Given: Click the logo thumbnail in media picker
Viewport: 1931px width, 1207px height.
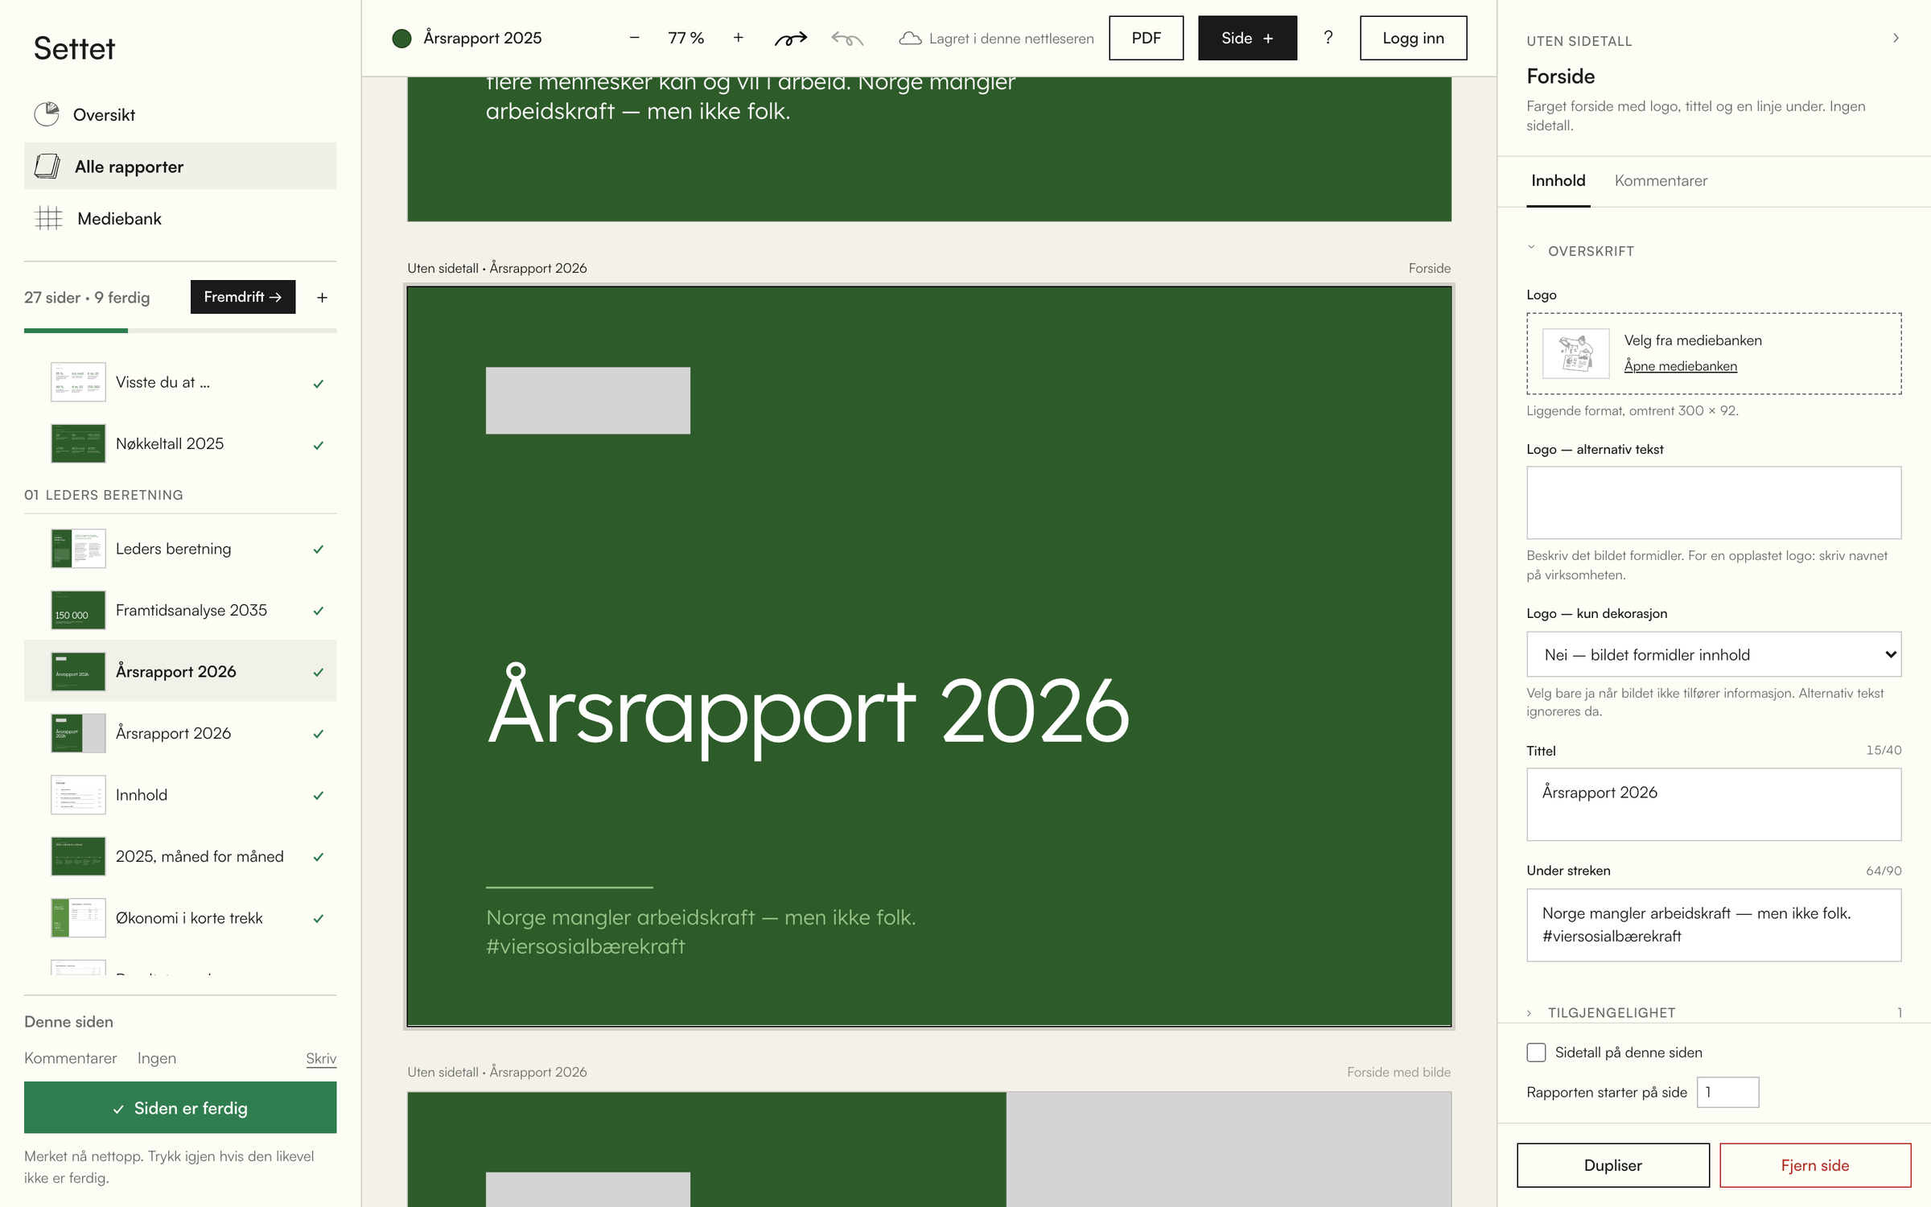Looking at the screenshot, I should click(x=1575, y=353).
